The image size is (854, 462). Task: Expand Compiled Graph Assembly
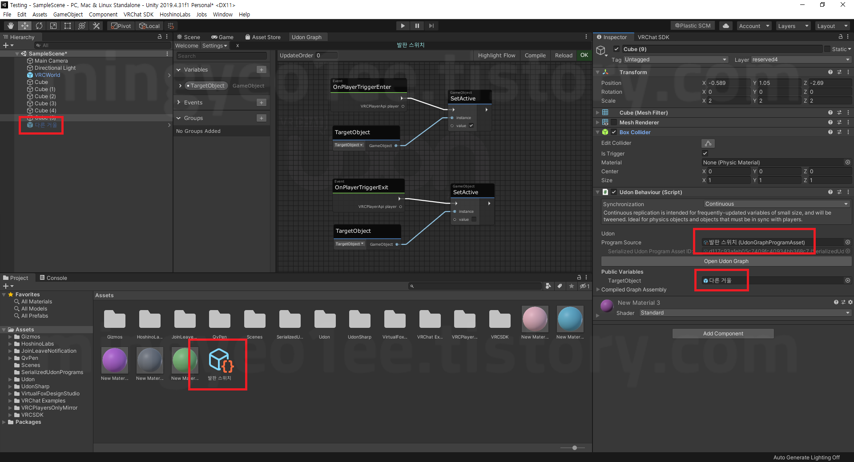(598, 289)
